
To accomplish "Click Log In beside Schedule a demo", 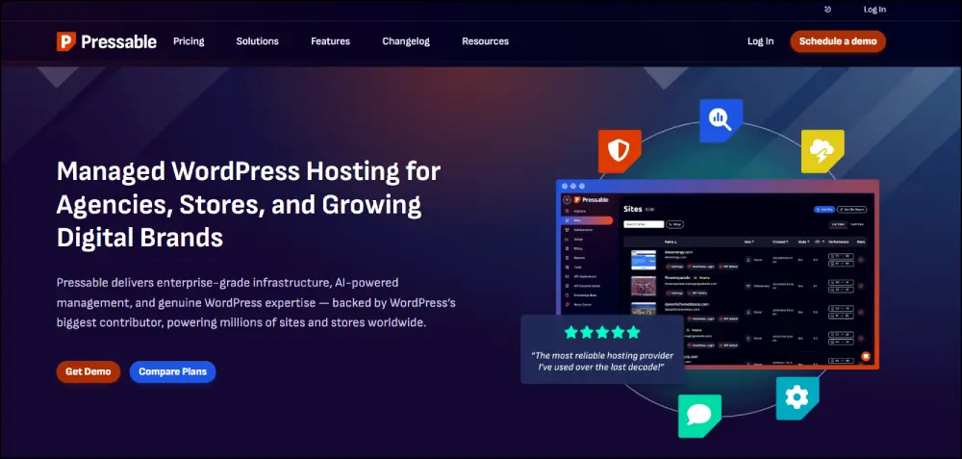I will [760, 41].
